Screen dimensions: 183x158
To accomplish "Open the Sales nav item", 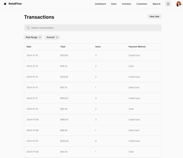I will tap(114, 4).
